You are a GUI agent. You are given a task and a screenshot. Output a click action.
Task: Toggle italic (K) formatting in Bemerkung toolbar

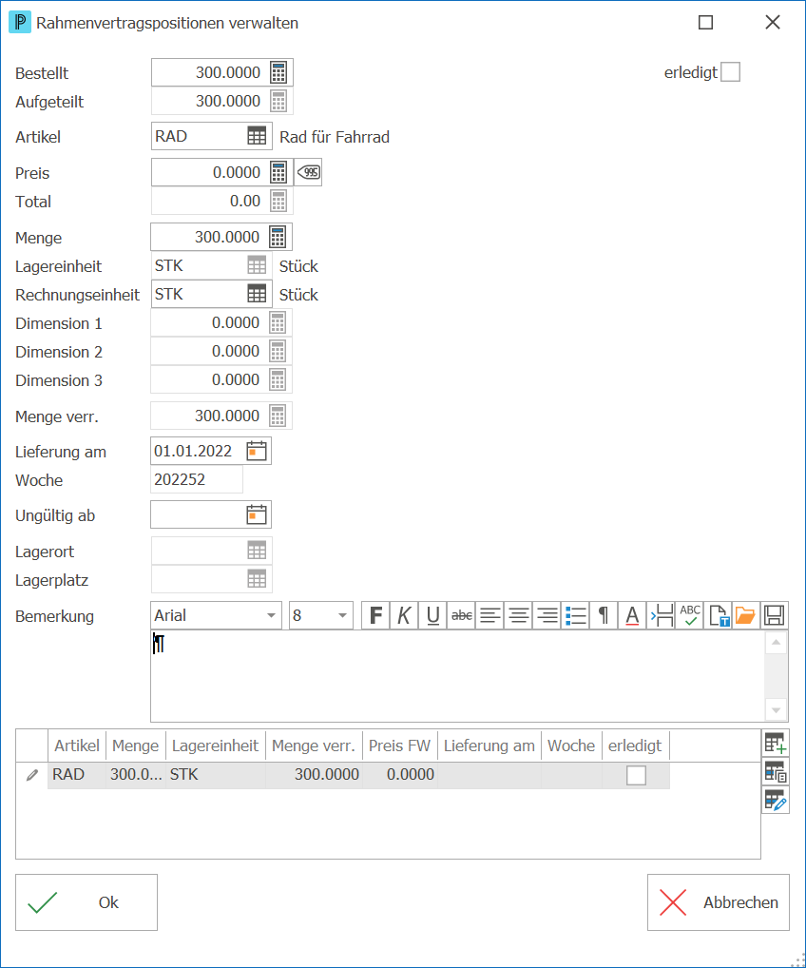coord(404,615)
